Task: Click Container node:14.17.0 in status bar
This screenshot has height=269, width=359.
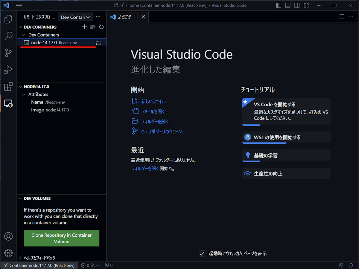Action: pyautogui.click(x=39, y=265)
